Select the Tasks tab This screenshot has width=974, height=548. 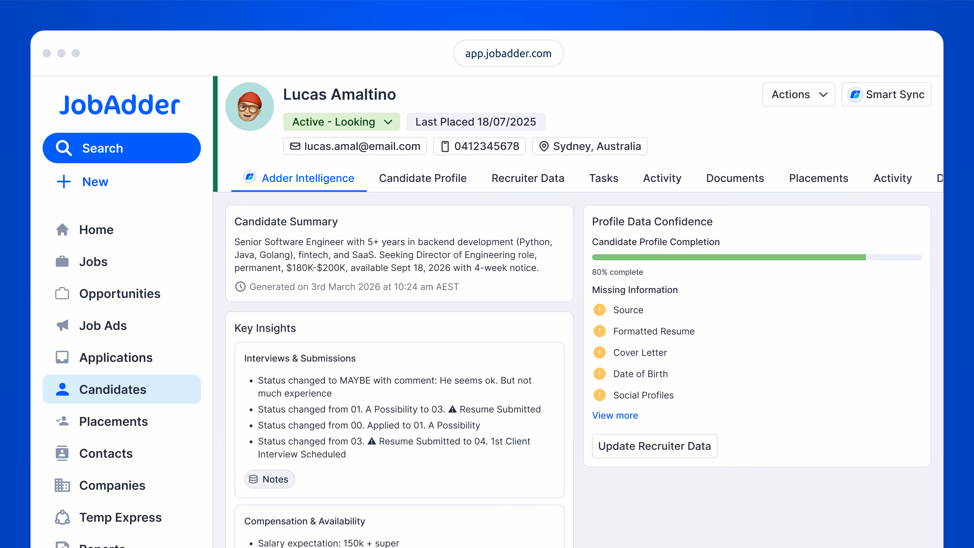click(x=604, y=178)
